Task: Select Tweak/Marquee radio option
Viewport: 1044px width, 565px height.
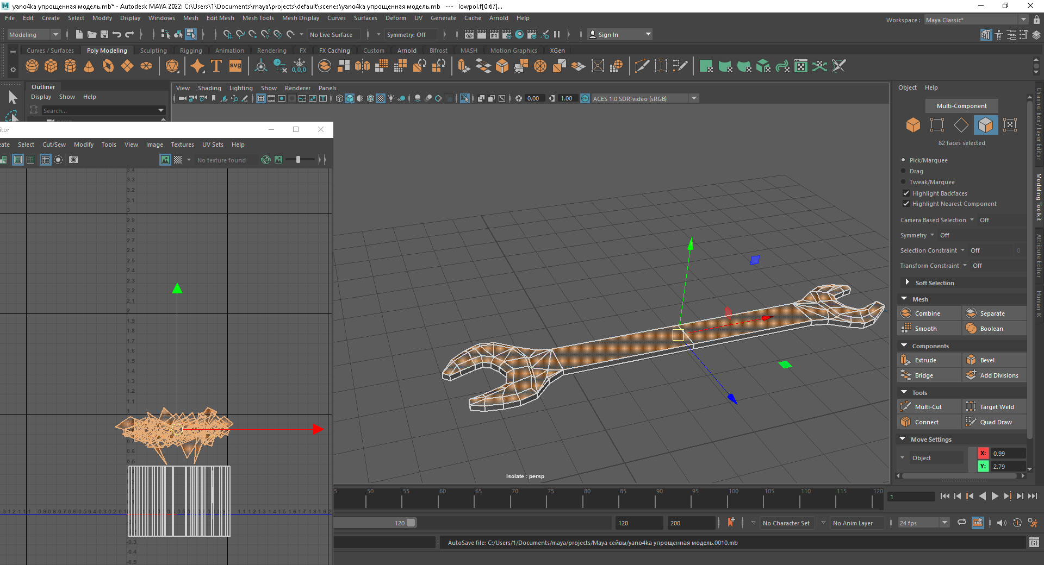Action: click(903, 182)
